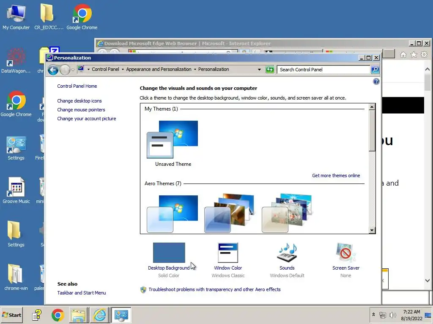Select the first Aero theme with Windows logo
Viewport: 433px width, 324px height.
pos(173,214)
